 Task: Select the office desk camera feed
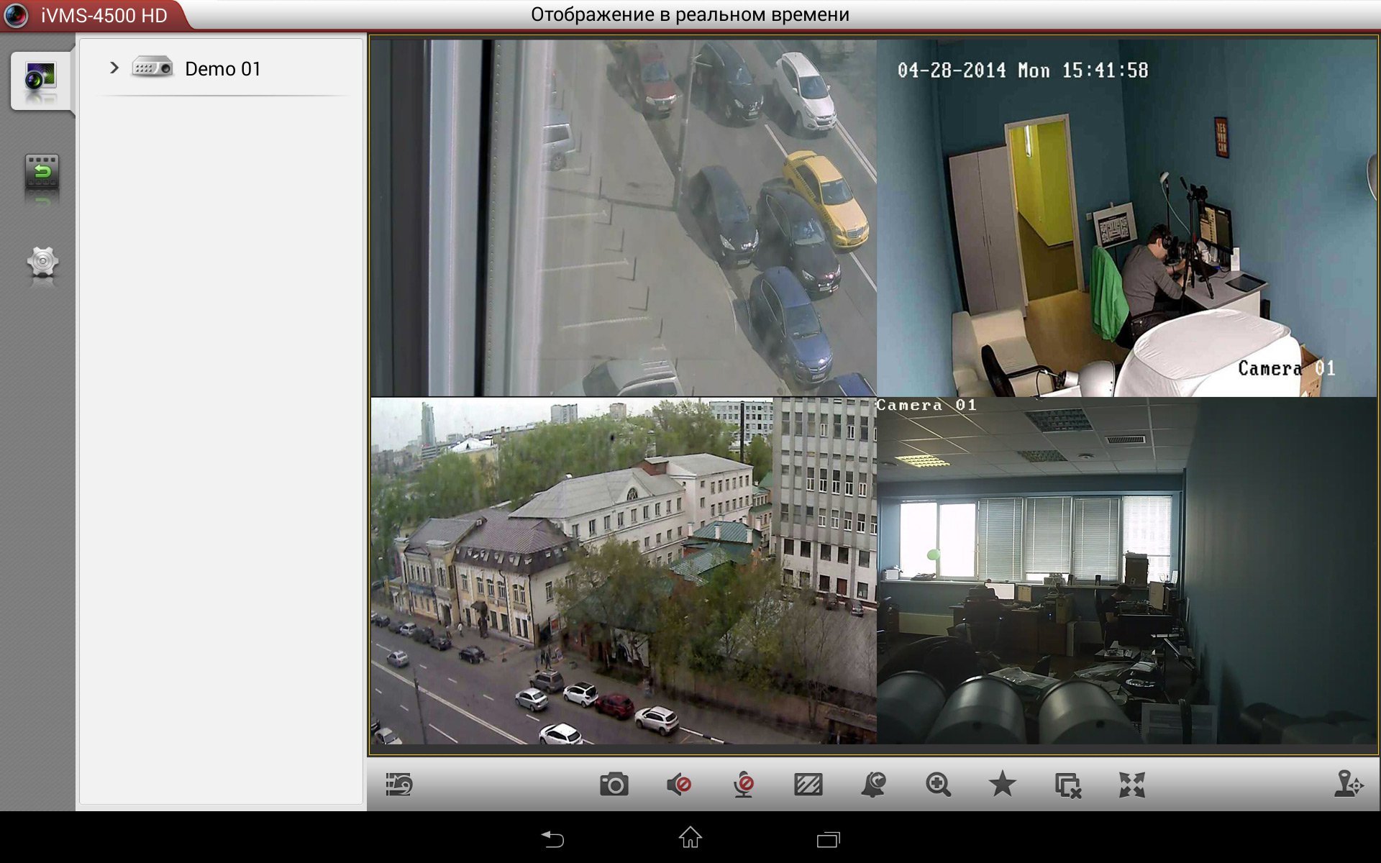[1126, 217]
